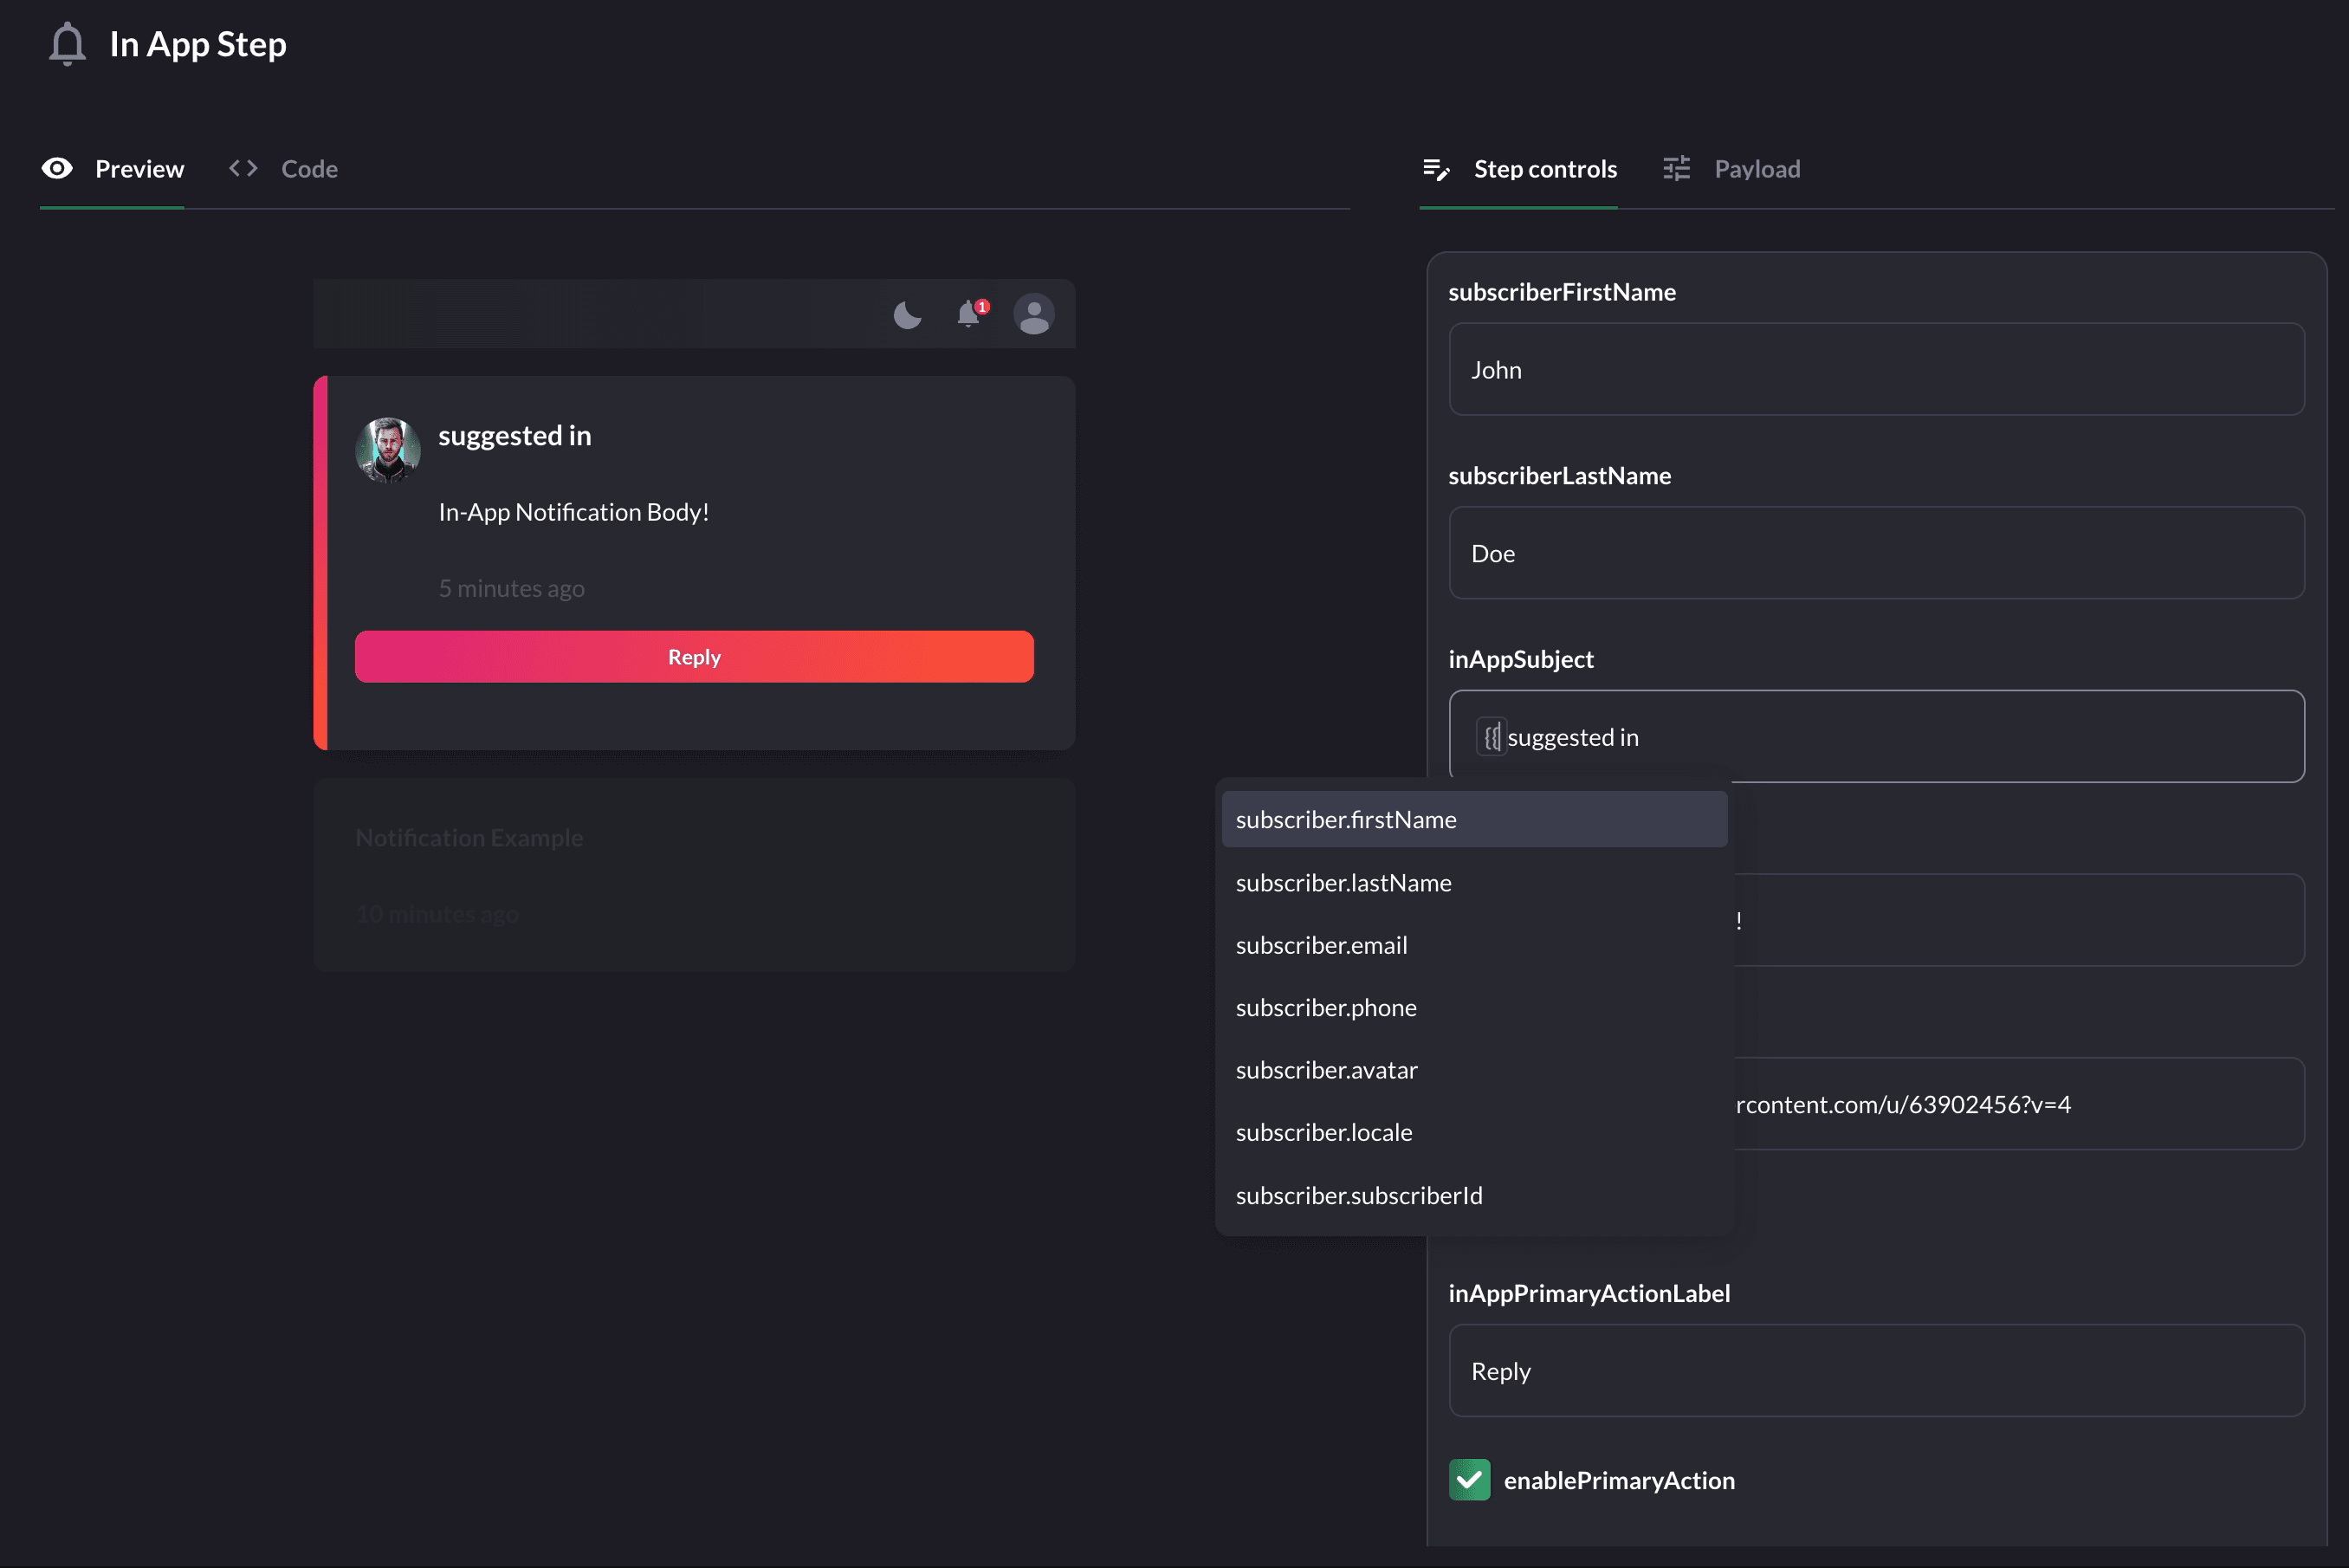Click subscriber.subscriberId option
Screen dimensions: 2349x1568
(1357, 1195)
